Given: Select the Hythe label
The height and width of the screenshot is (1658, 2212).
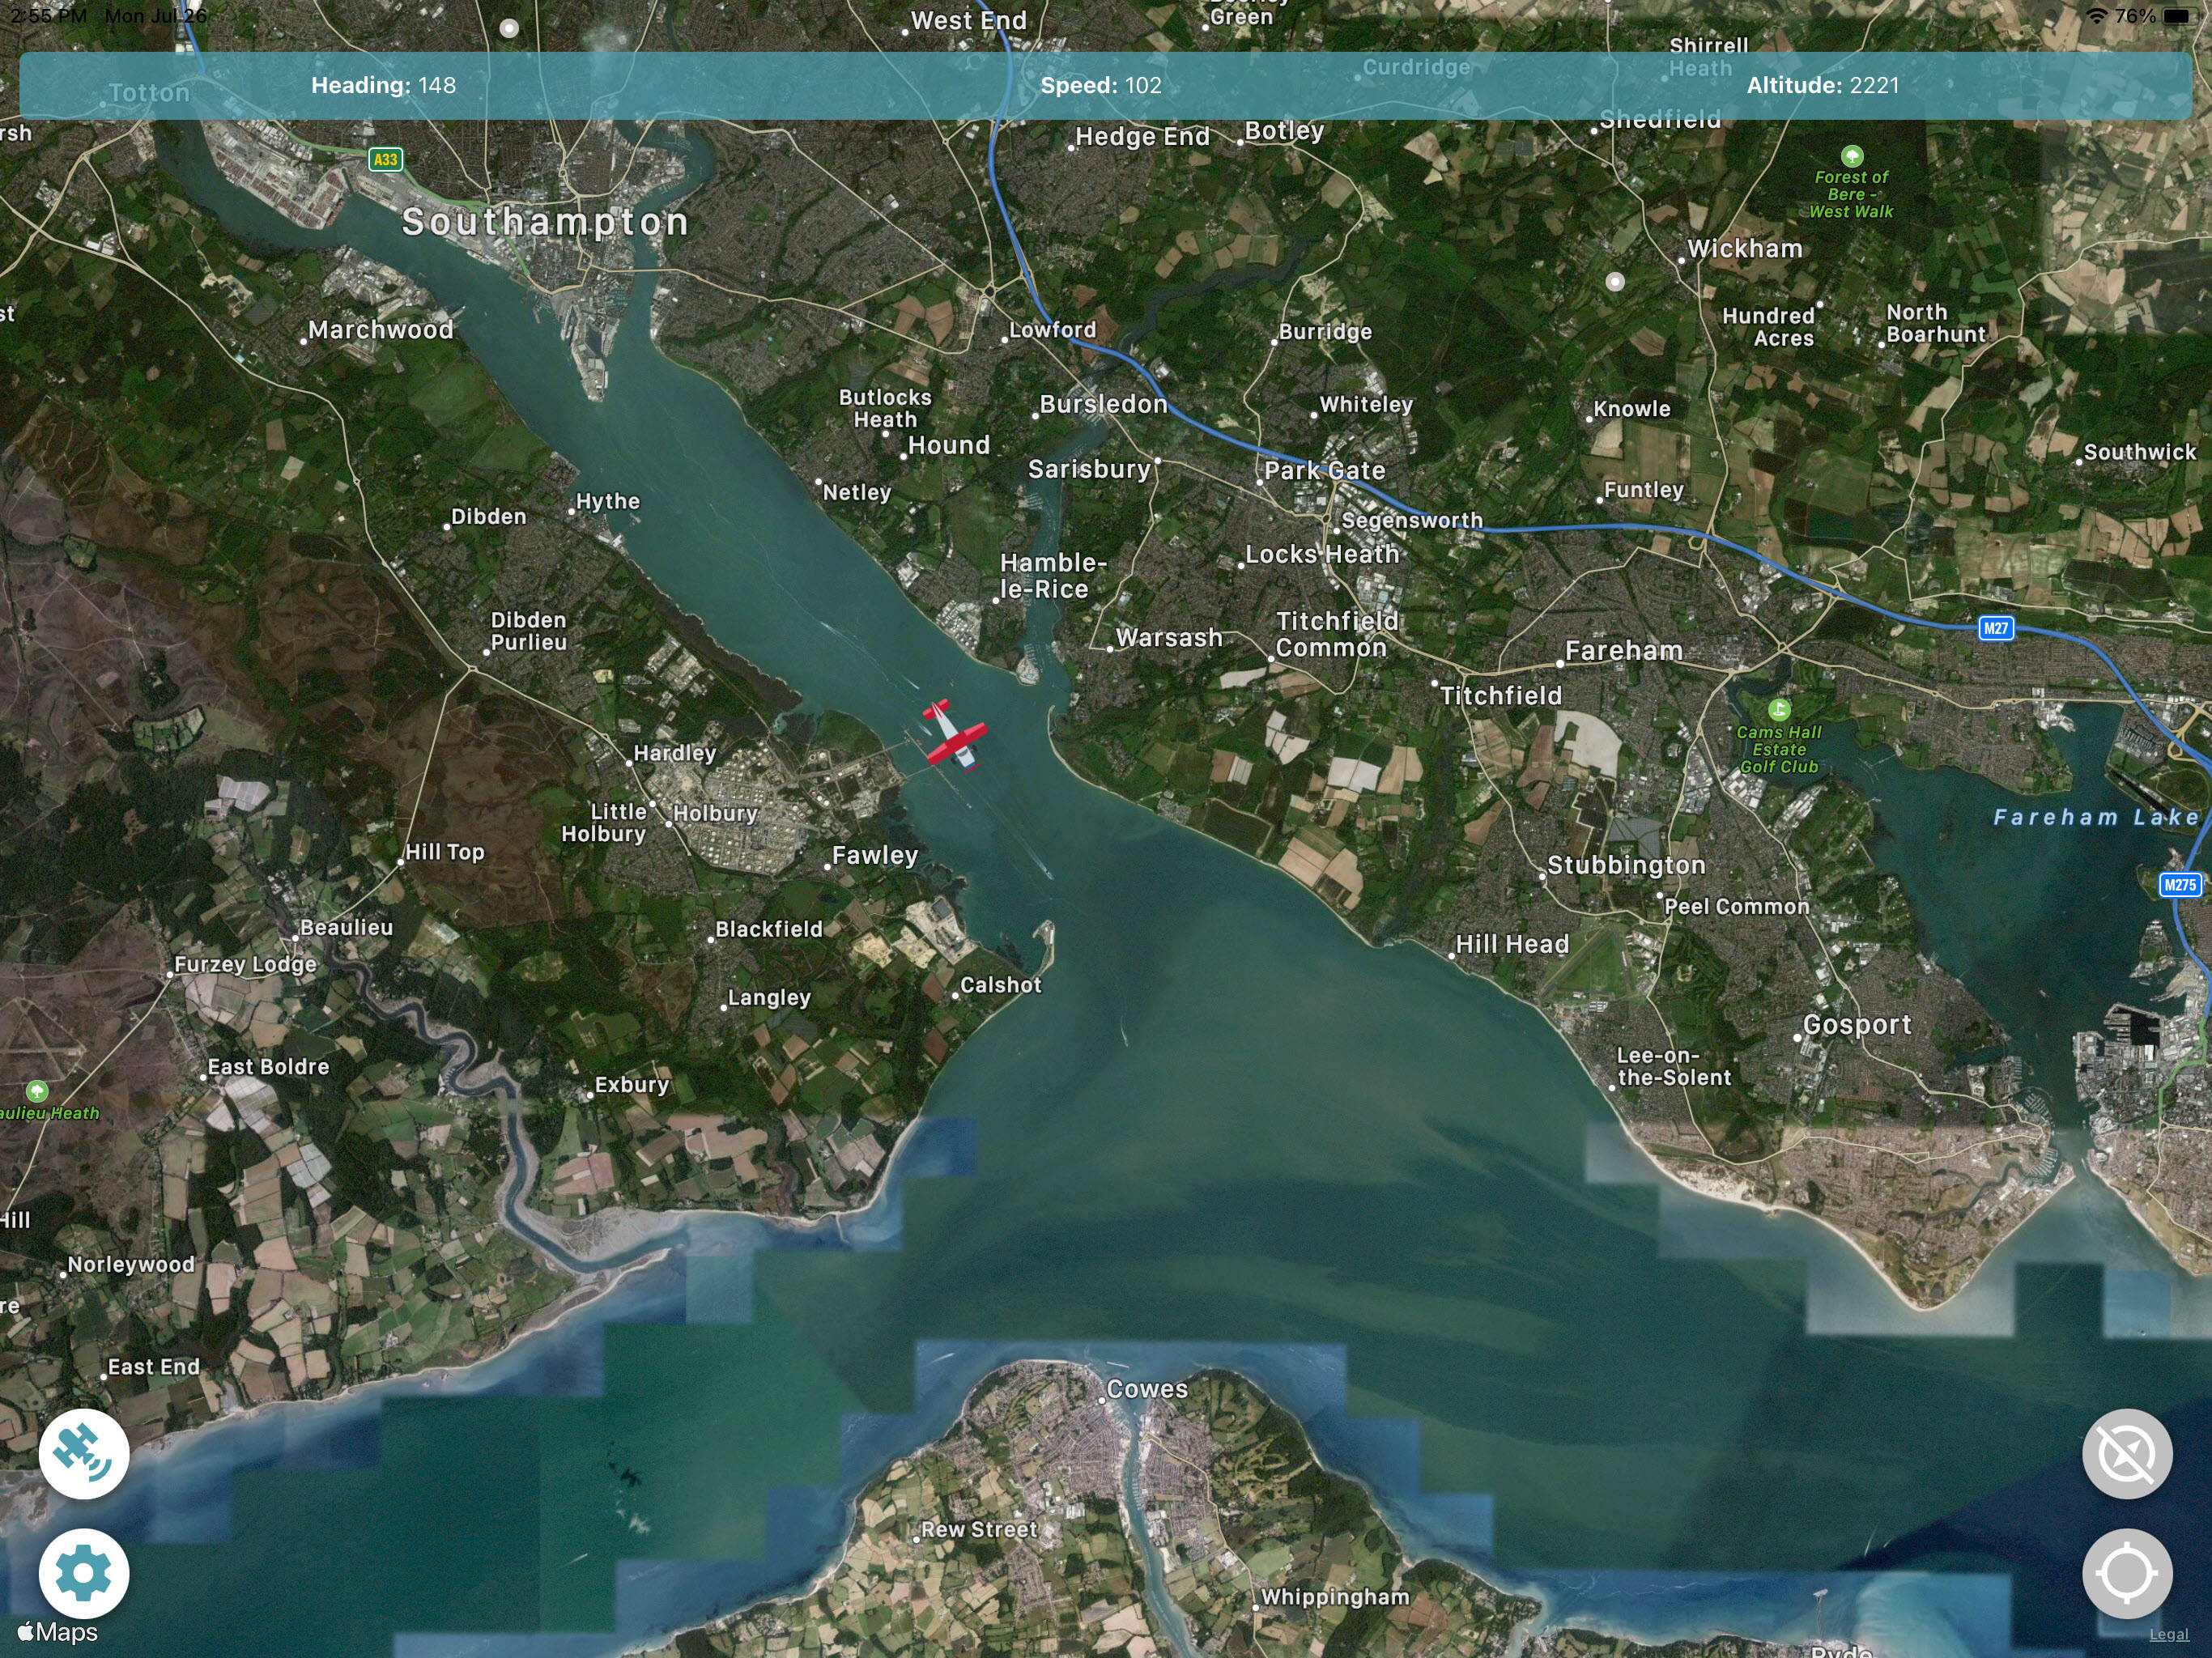Looking at the screenshot, I should coord(608,501).
